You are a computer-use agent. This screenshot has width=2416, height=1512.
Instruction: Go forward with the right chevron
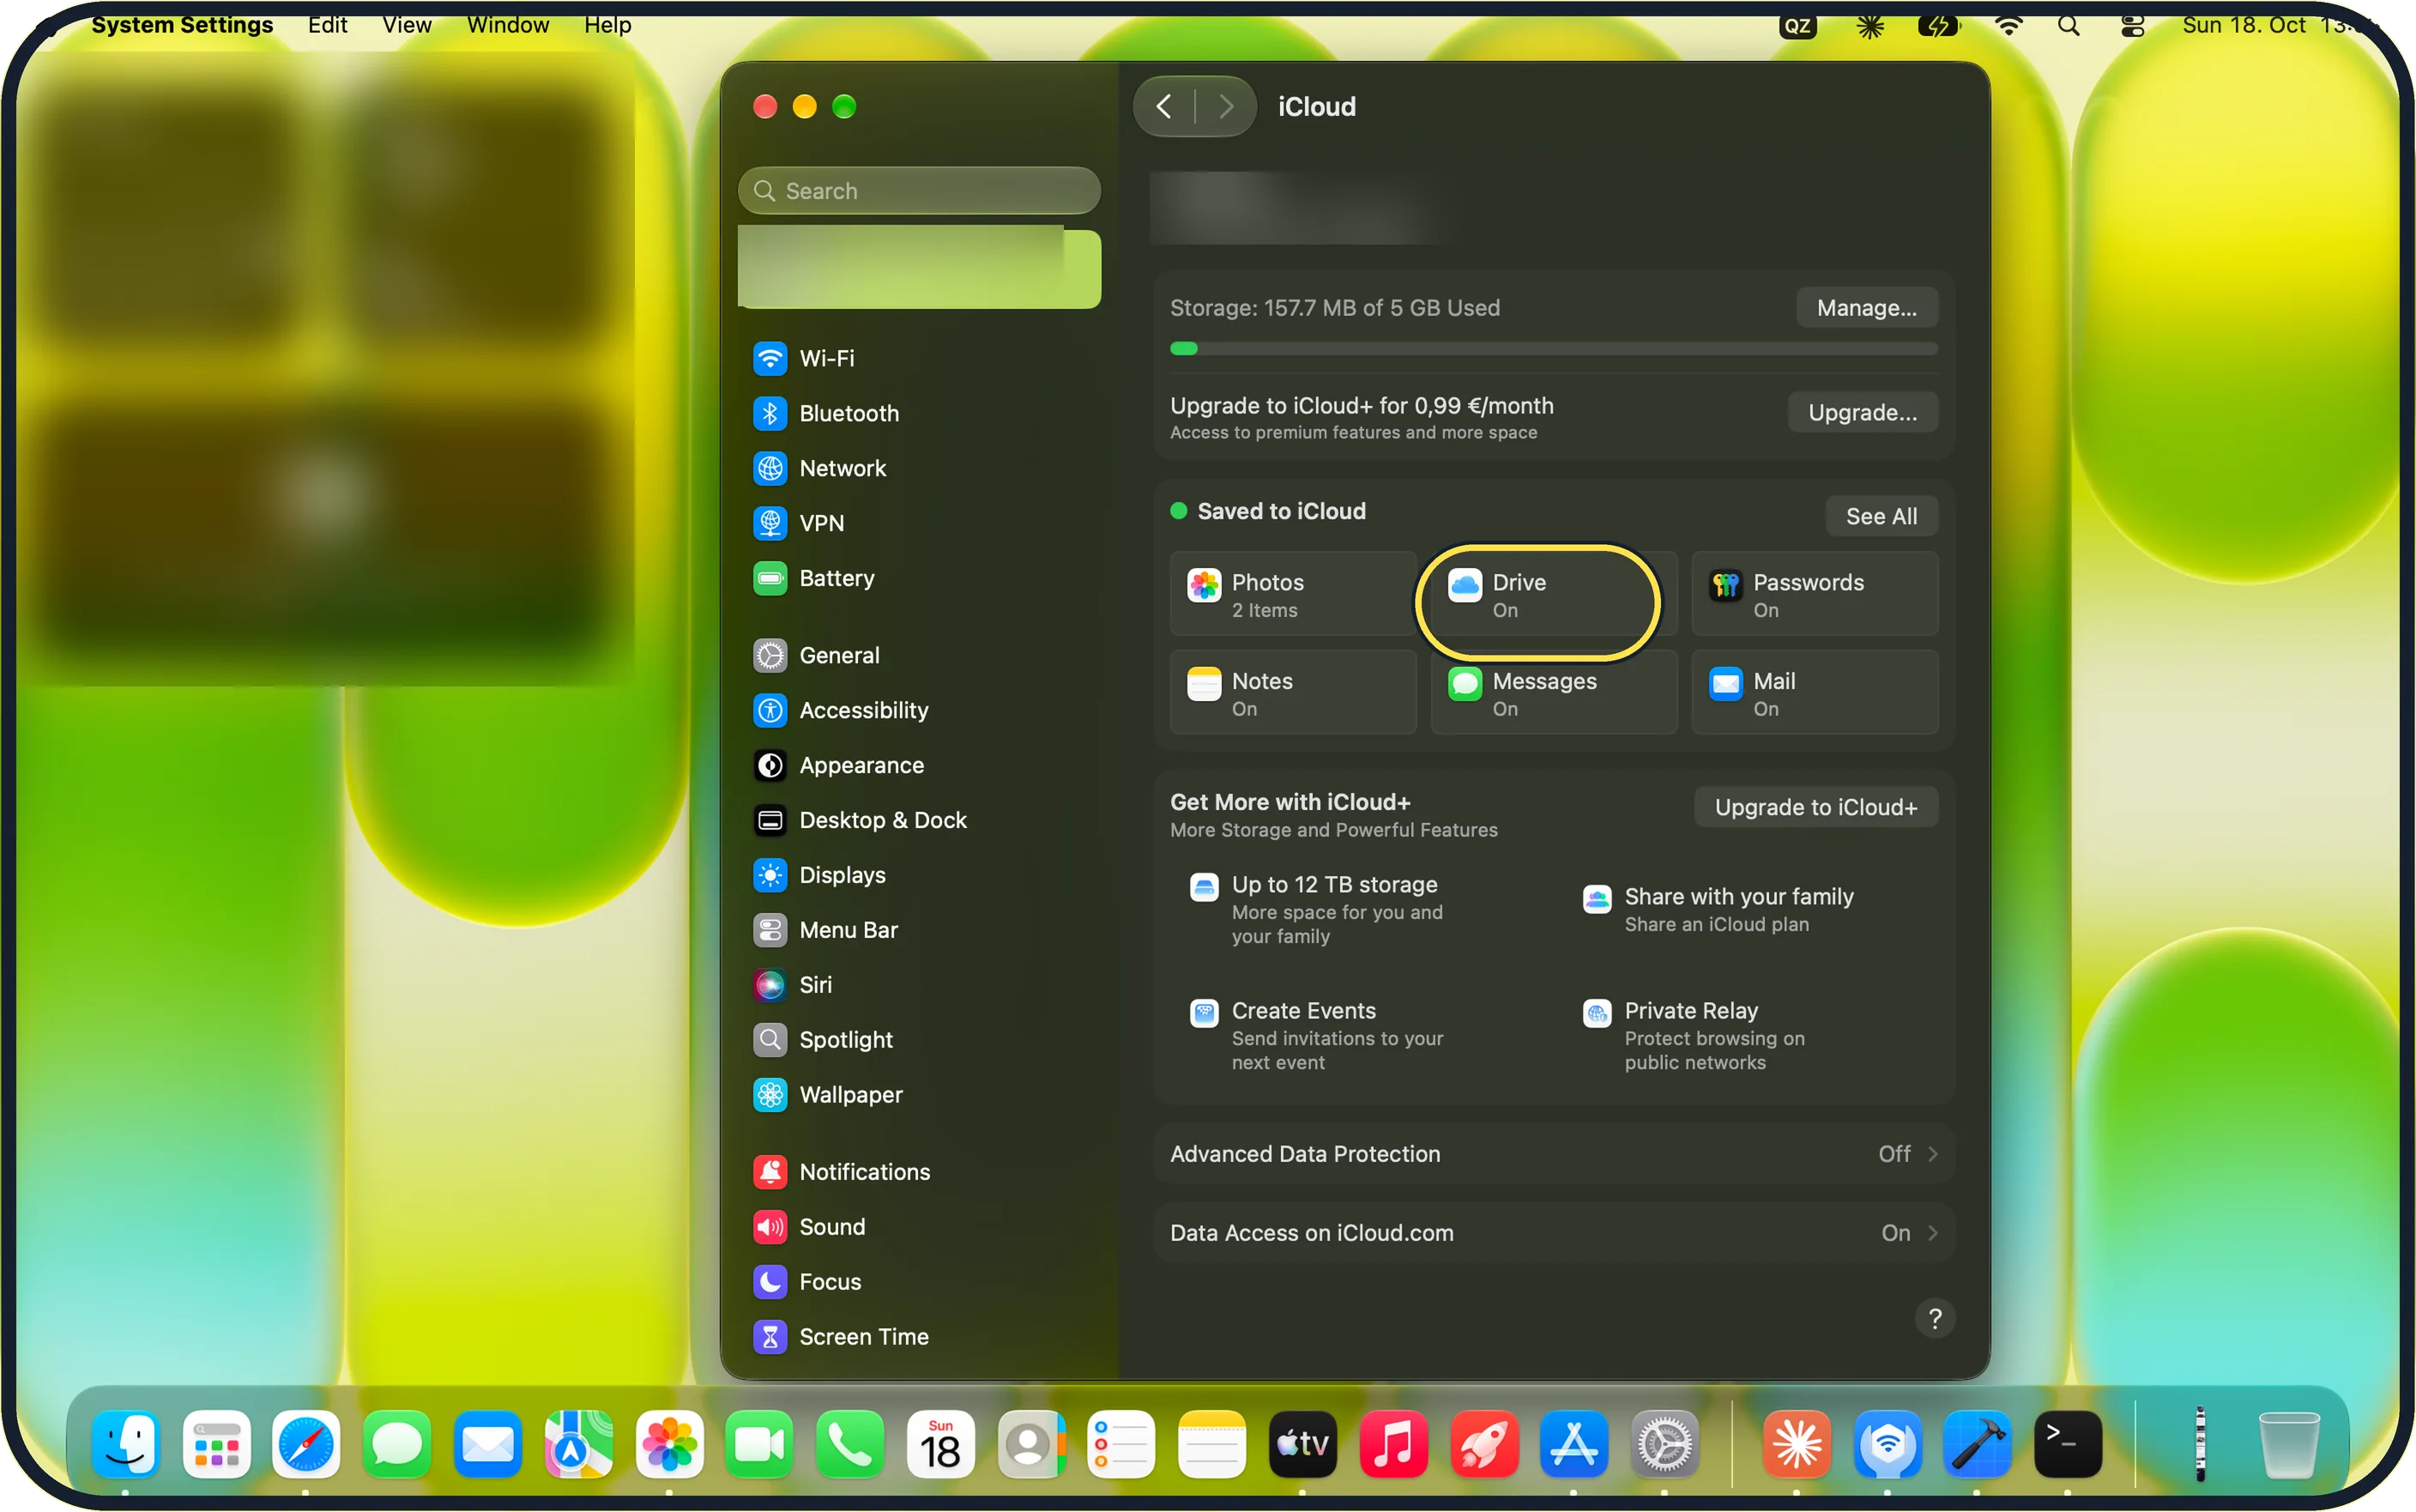(1227, 107)
